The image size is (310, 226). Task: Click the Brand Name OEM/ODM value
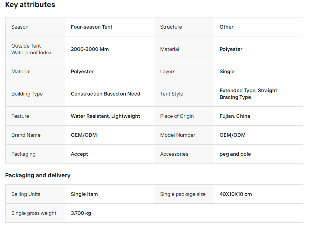pyautogui.click(x=84, y=135)
